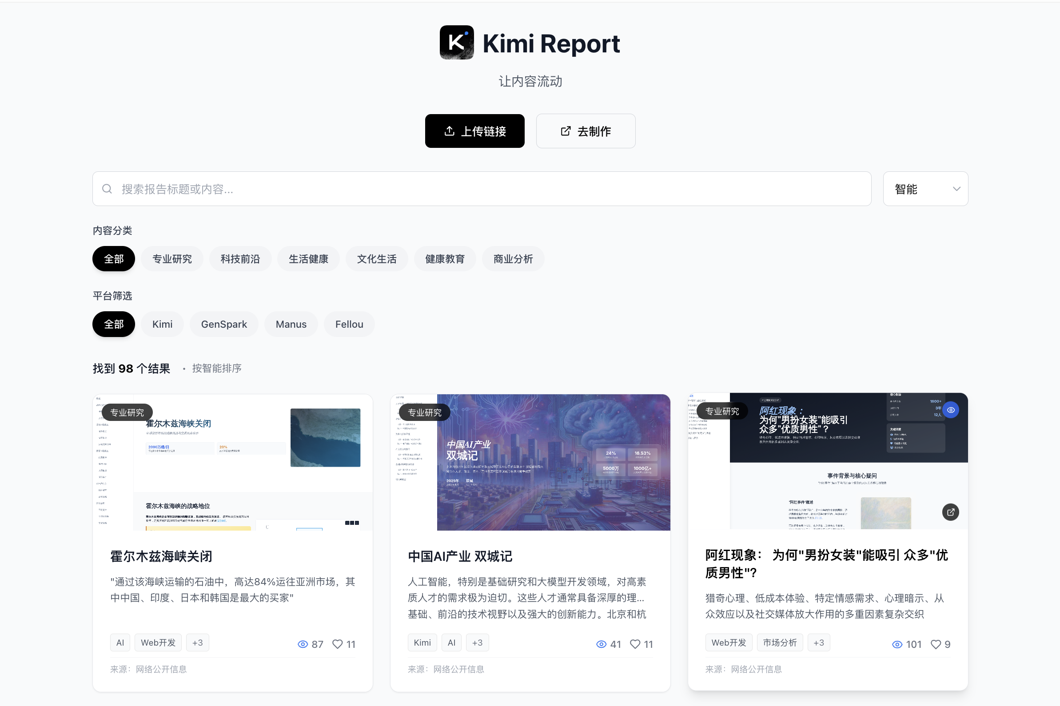Click 专业研究 badge on 中国AI产业 thumbnail
The width and height of the screenshot is (1060, 706).
coord(424,412)
